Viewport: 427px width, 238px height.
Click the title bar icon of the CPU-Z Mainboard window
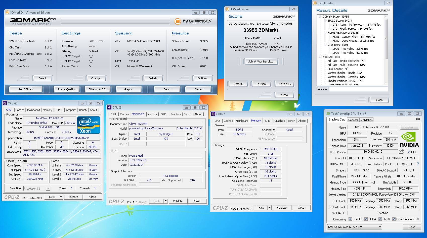pyautogui.click(x=109, y=107)
